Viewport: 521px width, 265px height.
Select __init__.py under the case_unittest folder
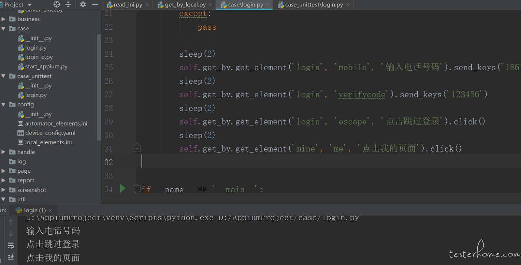pos(38,86)
